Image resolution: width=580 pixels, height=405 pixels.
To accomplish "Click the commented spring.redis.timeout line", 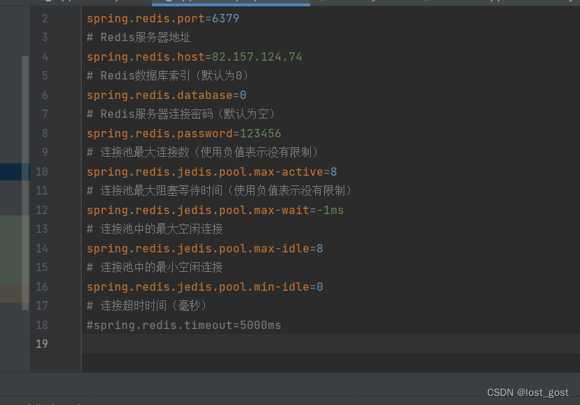I will (183, 324).
